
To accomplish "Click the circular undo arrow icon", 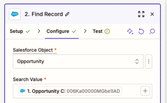I will click(x=141, y=31).
